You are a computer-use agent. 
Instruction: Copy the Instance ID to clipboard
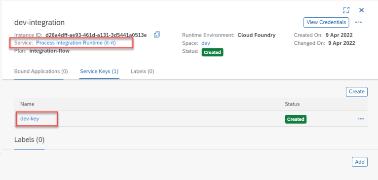(157, 35)
